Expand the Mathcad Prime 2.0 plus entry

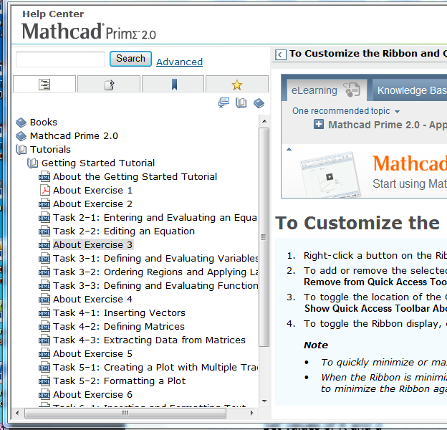319,124
